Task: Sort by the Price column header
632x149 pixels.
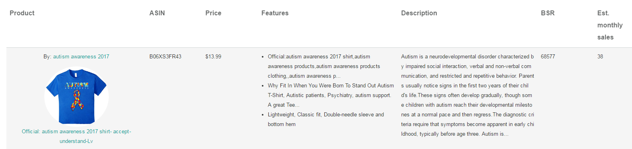Action: pos(213,13)
